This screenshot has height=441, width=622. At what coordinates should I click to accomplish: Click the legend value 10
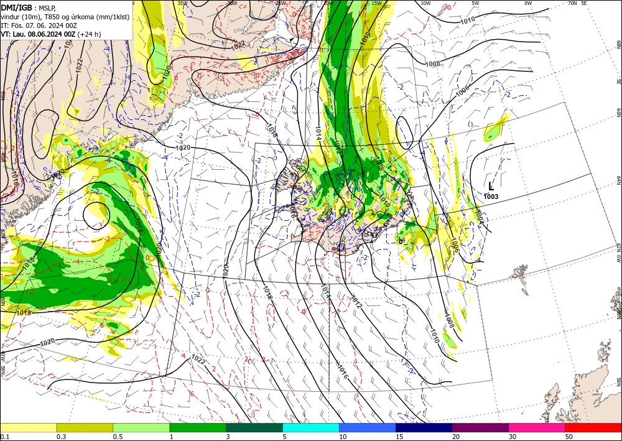point(343,437)
